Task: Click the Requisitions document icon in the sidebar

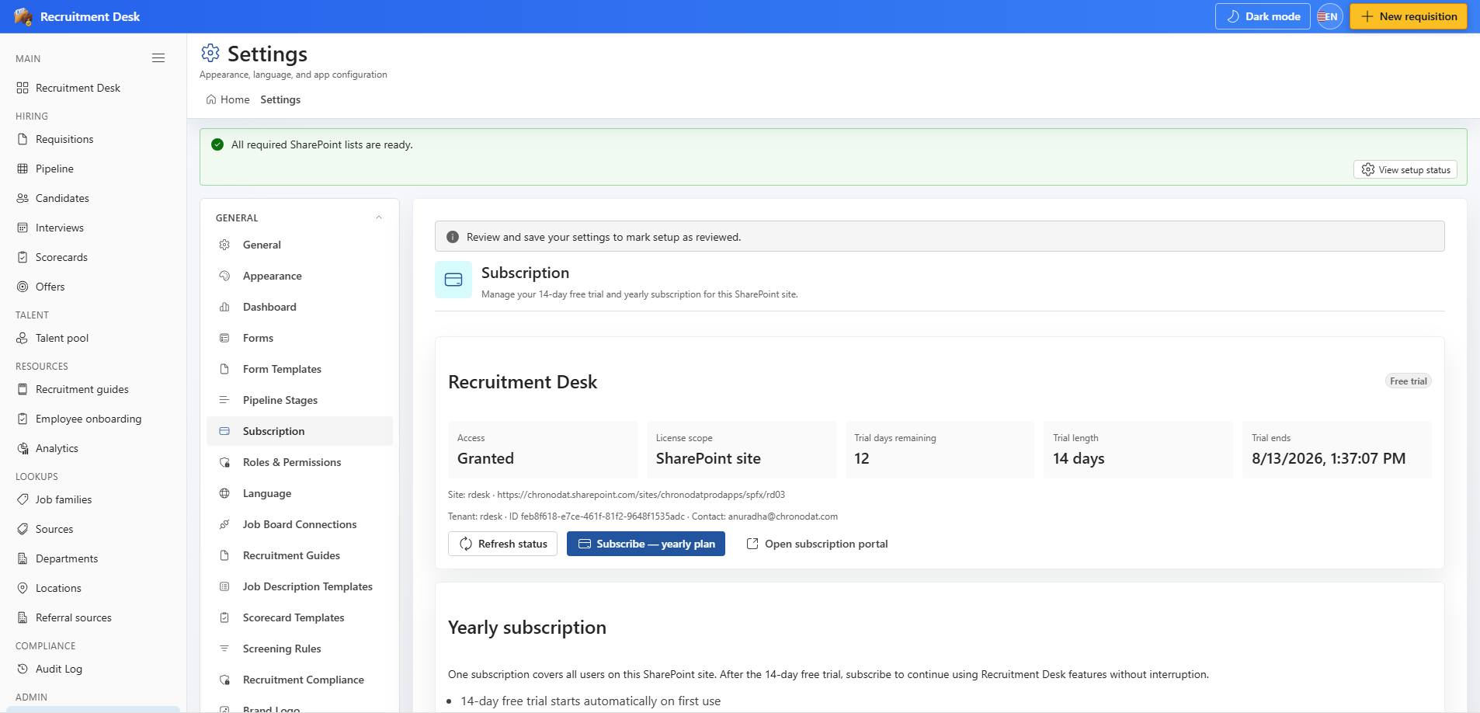Action: pos(23,139)
